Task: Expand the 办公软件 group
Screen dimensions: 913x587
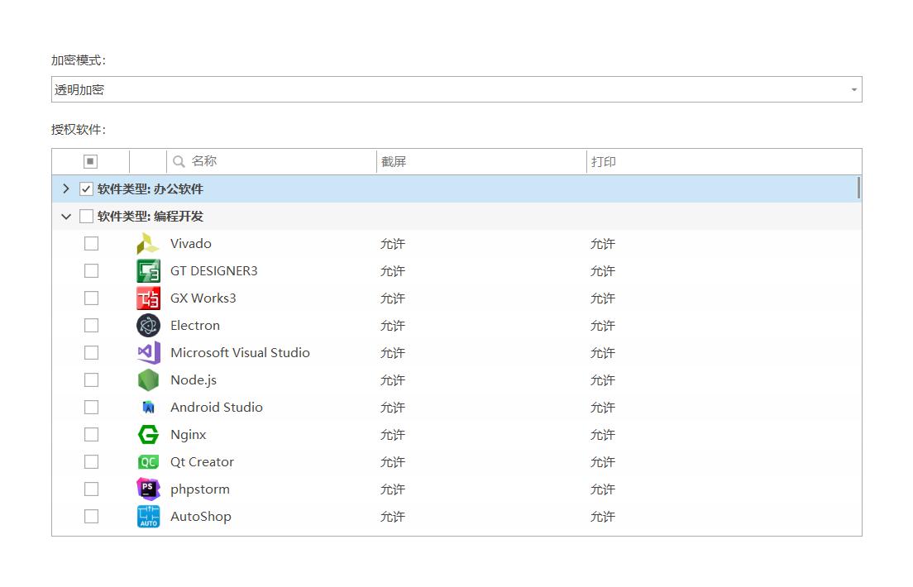Action: click(66, 189)
